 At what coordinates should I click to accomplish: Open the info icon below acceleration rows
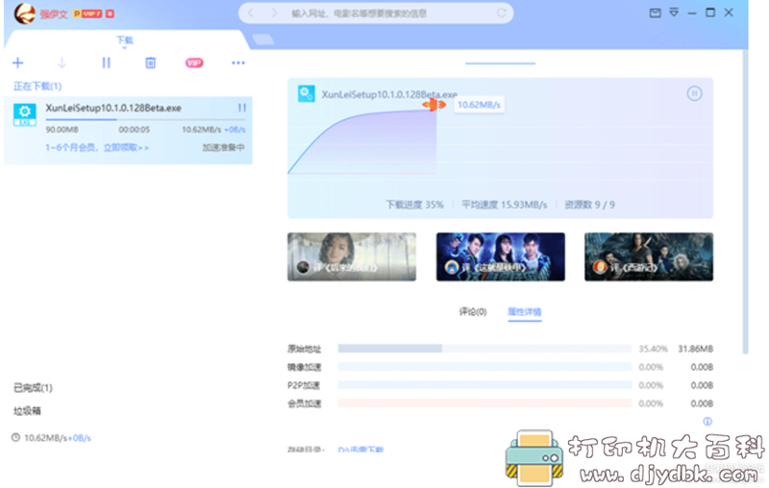(707, 422)
